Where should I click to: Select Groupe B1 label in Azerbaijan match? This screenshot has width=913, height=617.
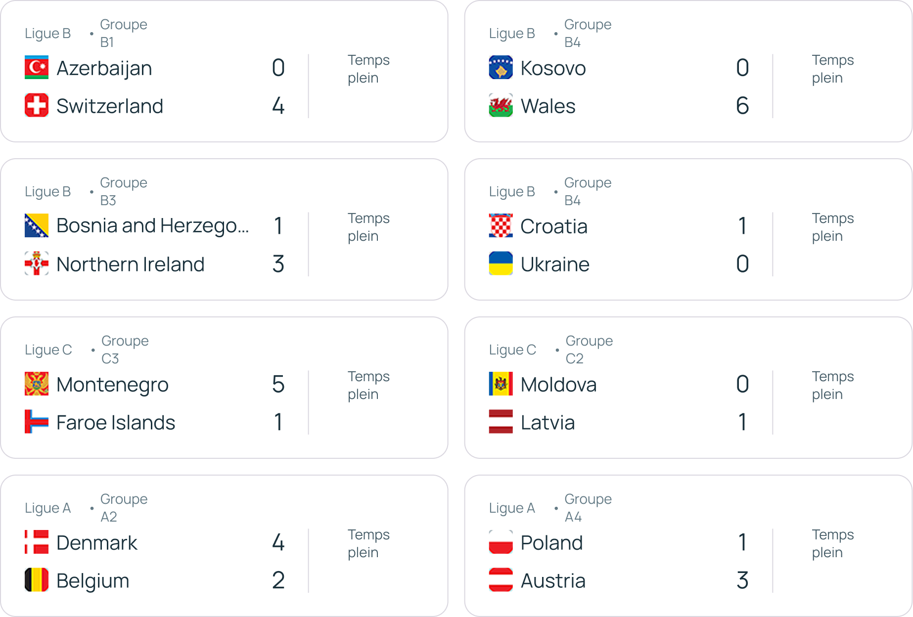coord(124,33)
